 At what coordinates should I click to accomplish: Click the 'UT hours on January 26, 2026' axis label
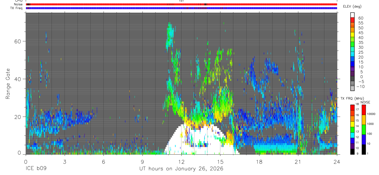pos(181,169)
